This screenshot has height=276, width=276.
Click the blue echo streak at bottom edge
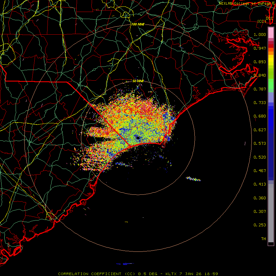tap(125, 264)
